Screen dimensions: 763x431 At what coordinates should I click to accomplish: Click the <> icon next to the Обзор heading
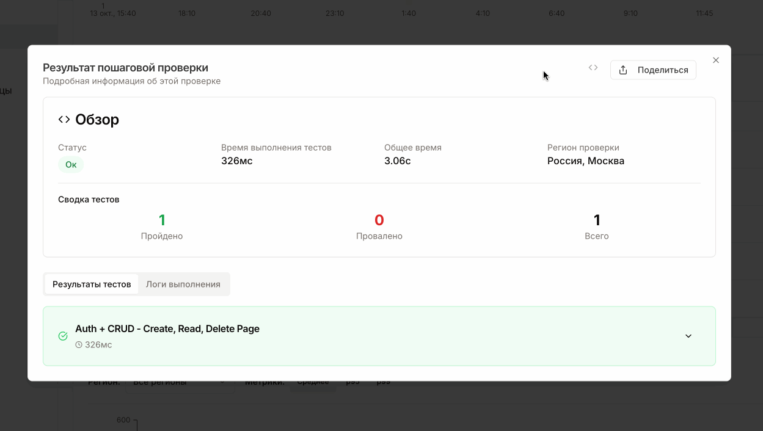click(x=64, y=119)
